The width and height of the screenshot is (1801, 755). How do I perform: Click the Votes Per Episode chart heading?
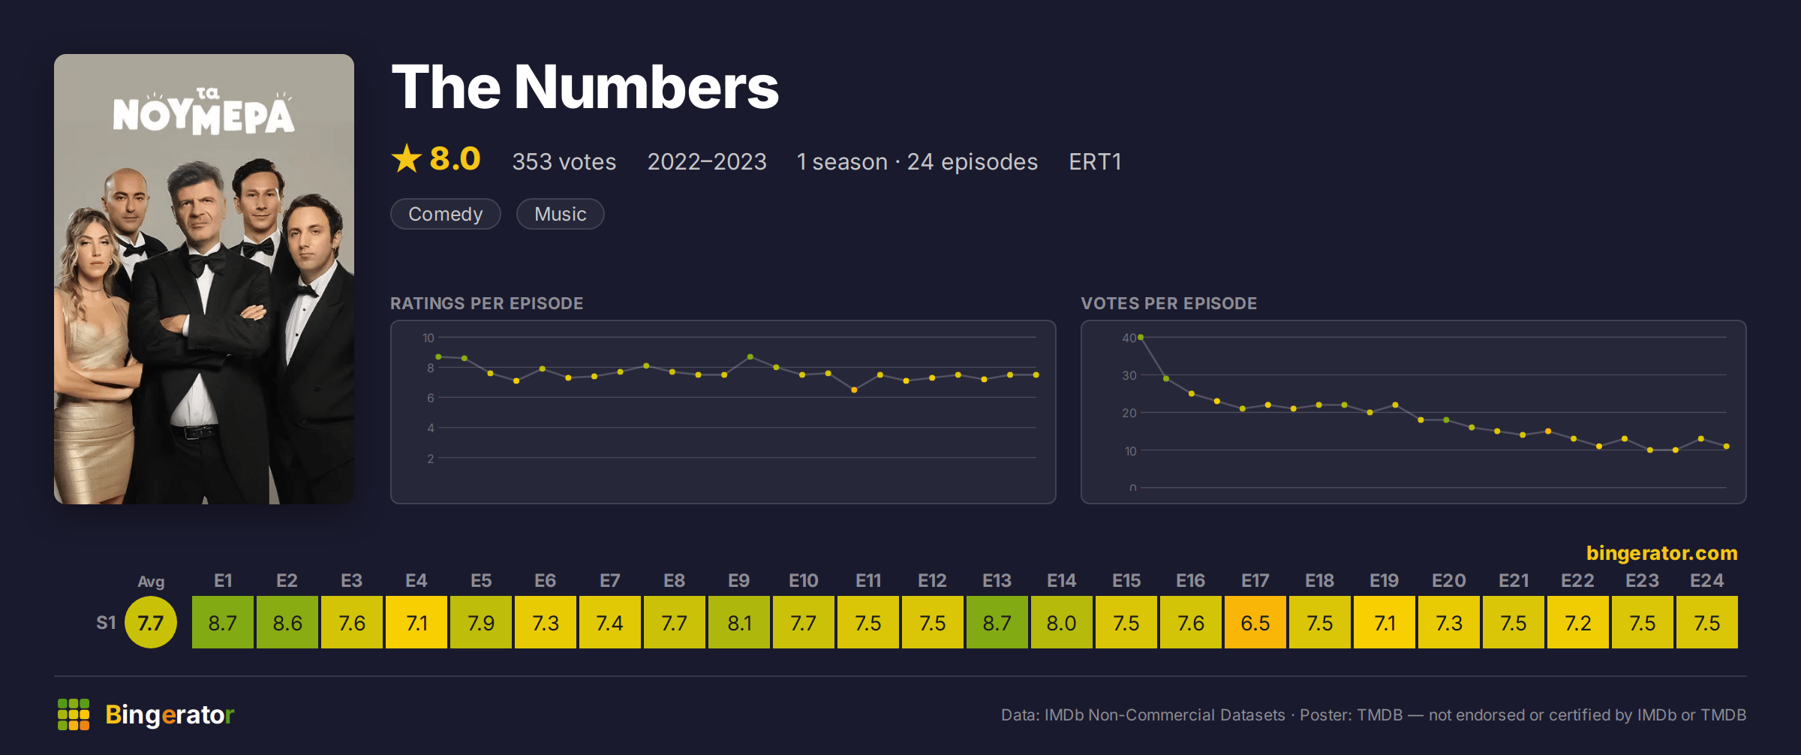coord(1169,303)
